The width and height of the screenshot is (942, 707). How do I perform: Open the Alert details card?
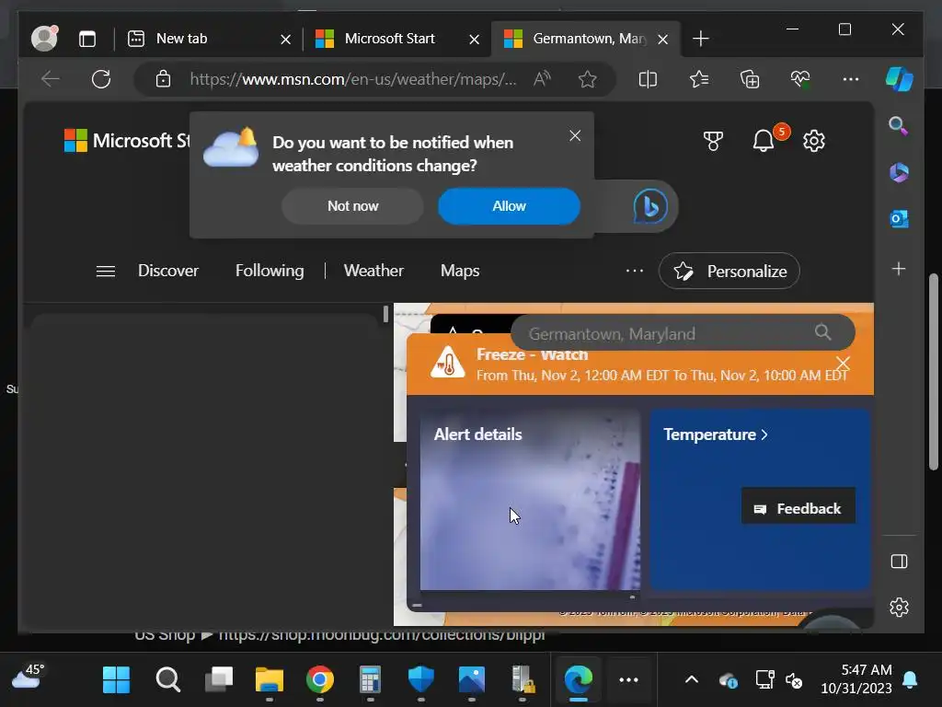pyautogui.click(x=530, y=499)
